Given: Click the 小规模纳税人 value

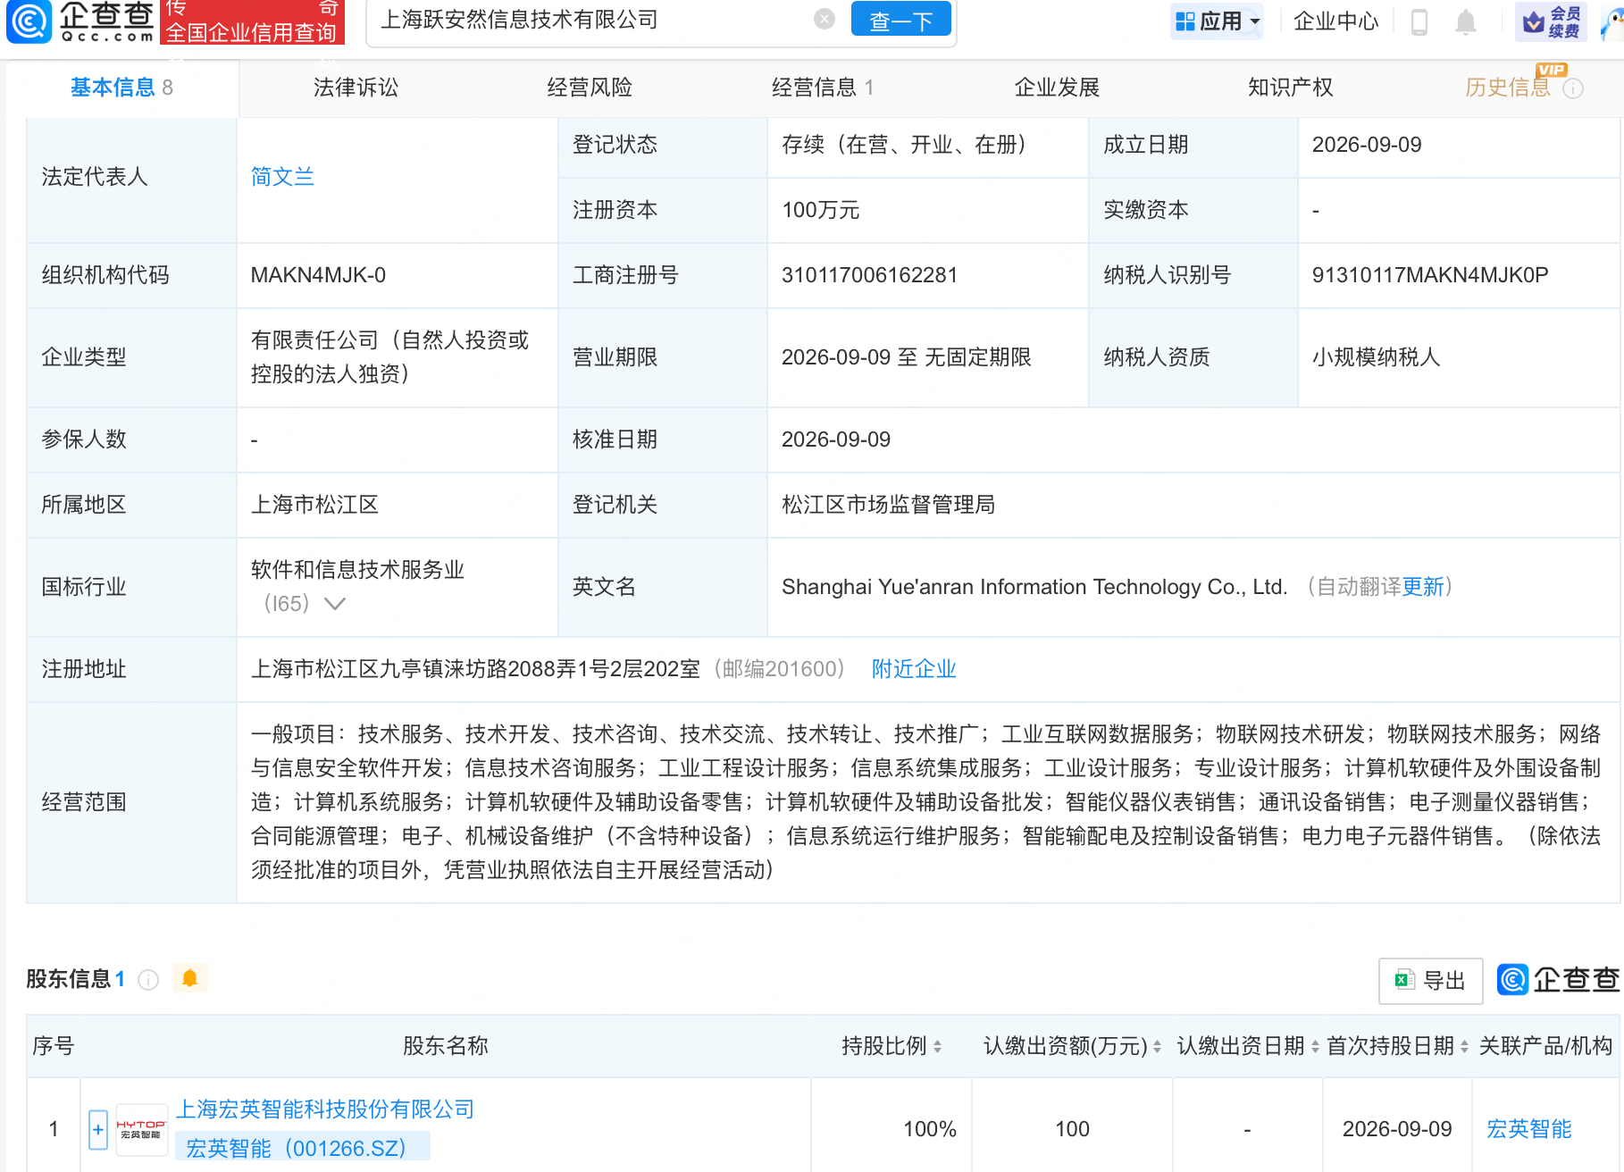Looking at the screenshot, I should coord(1376,357).
